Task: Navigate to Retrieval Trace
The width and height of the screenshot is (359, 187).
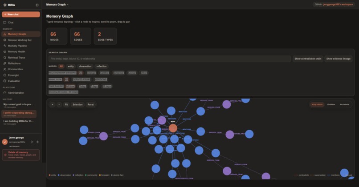Action: click(x=21, y=58)
